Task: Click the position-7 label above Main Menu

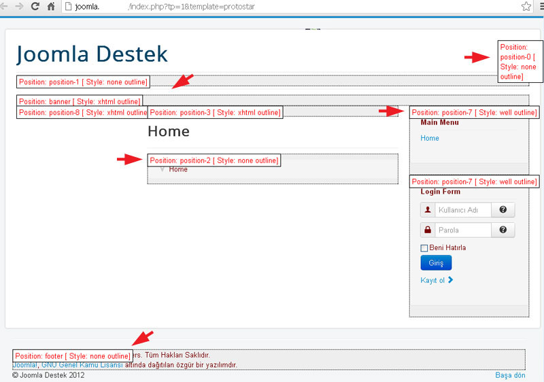Action: point(474,112)
